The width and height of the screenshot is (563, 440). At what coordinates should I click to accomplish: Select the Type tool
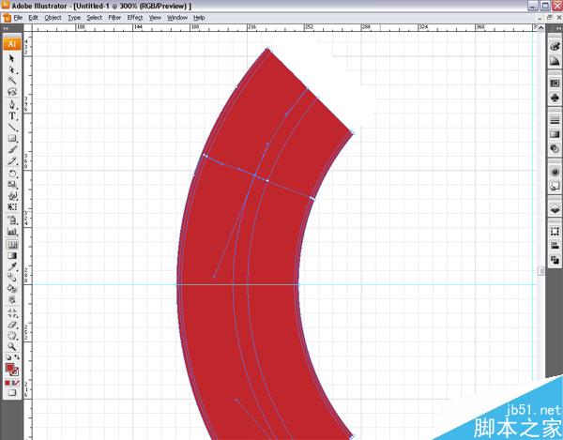pyautogui.click(x=12, y=116)
